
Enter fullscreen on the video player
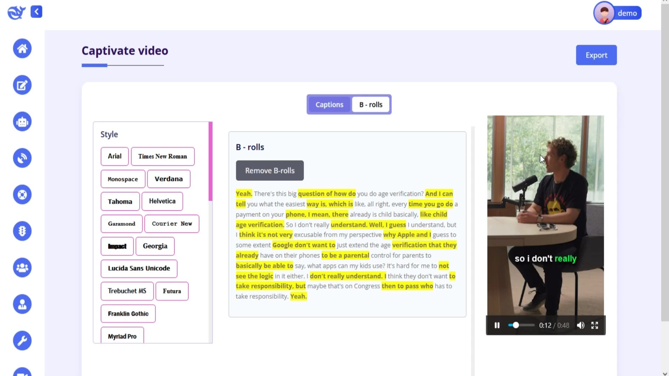[x=595, y=325]
